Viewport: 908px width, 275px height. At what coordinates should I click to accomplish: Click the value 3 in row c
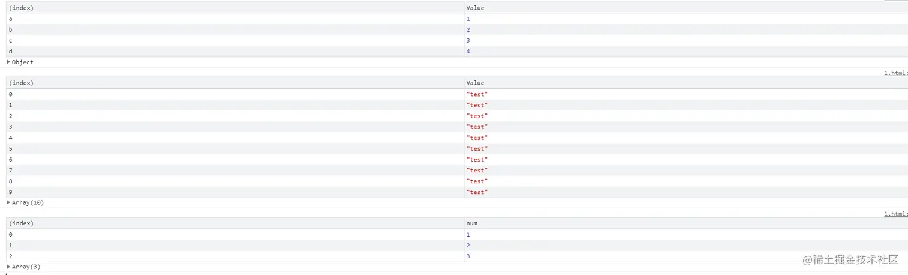[x=468, y=41]
